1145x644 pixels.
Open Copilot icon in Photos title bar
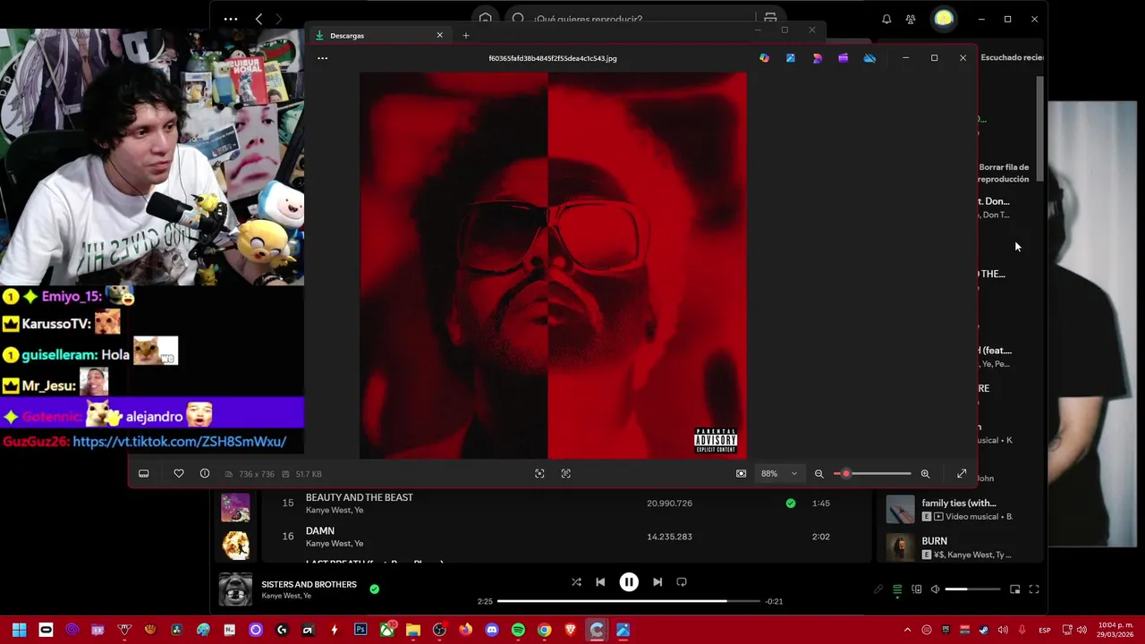point(764,58)
